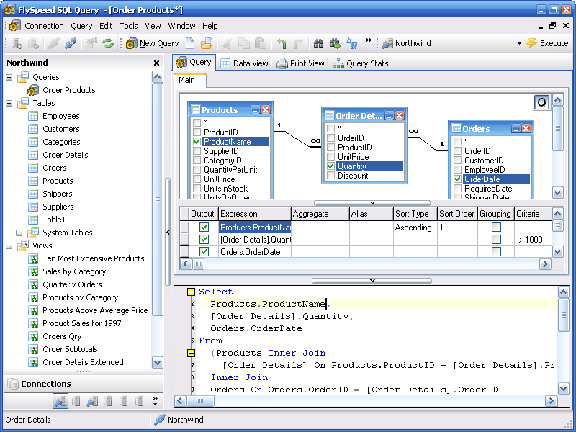Screen dimensions: 576x432
Task: Click the magnifier icon in the query diagram corner
Action: pyautogui.click(x=541, y=102)
